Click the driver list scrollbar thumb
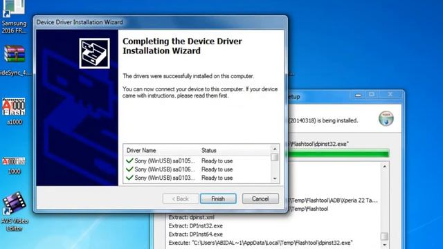The width and height of the screenshot is (443, 249). (275, 157)
